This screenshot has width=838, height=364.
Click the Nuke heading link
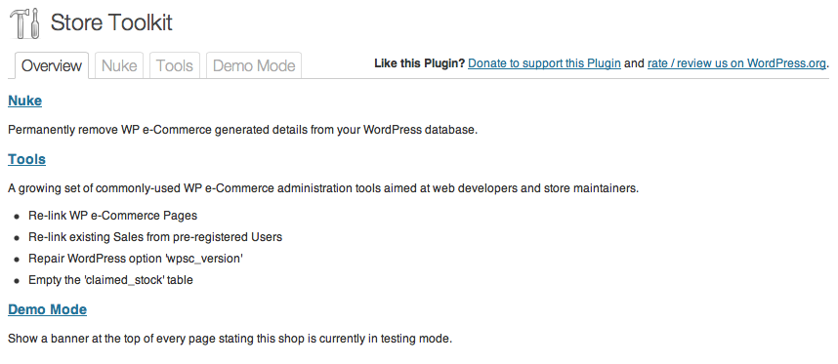25,101
